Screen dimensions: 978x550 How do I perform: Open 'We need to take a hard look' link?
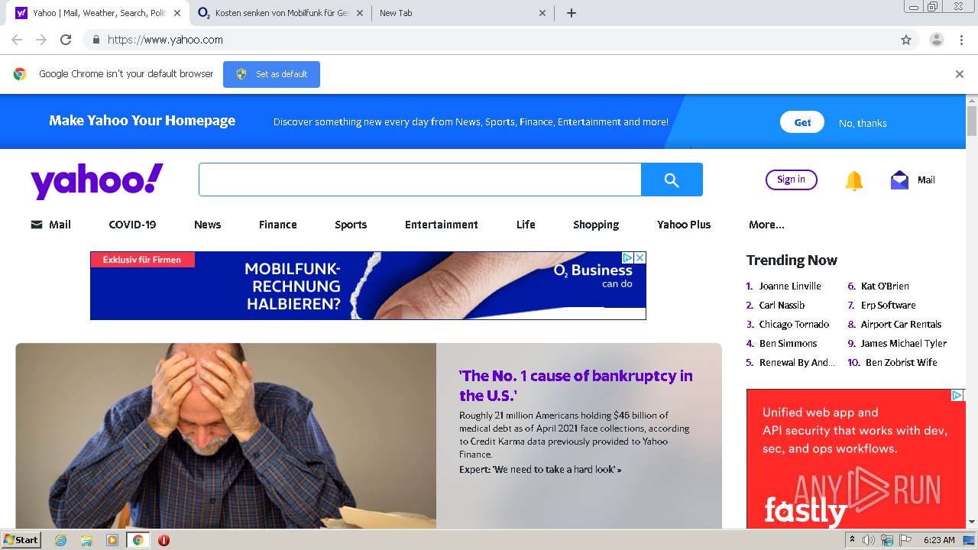(x=540, y=469)
